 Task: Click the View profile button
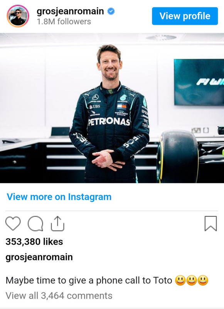[x=185, y=16]
